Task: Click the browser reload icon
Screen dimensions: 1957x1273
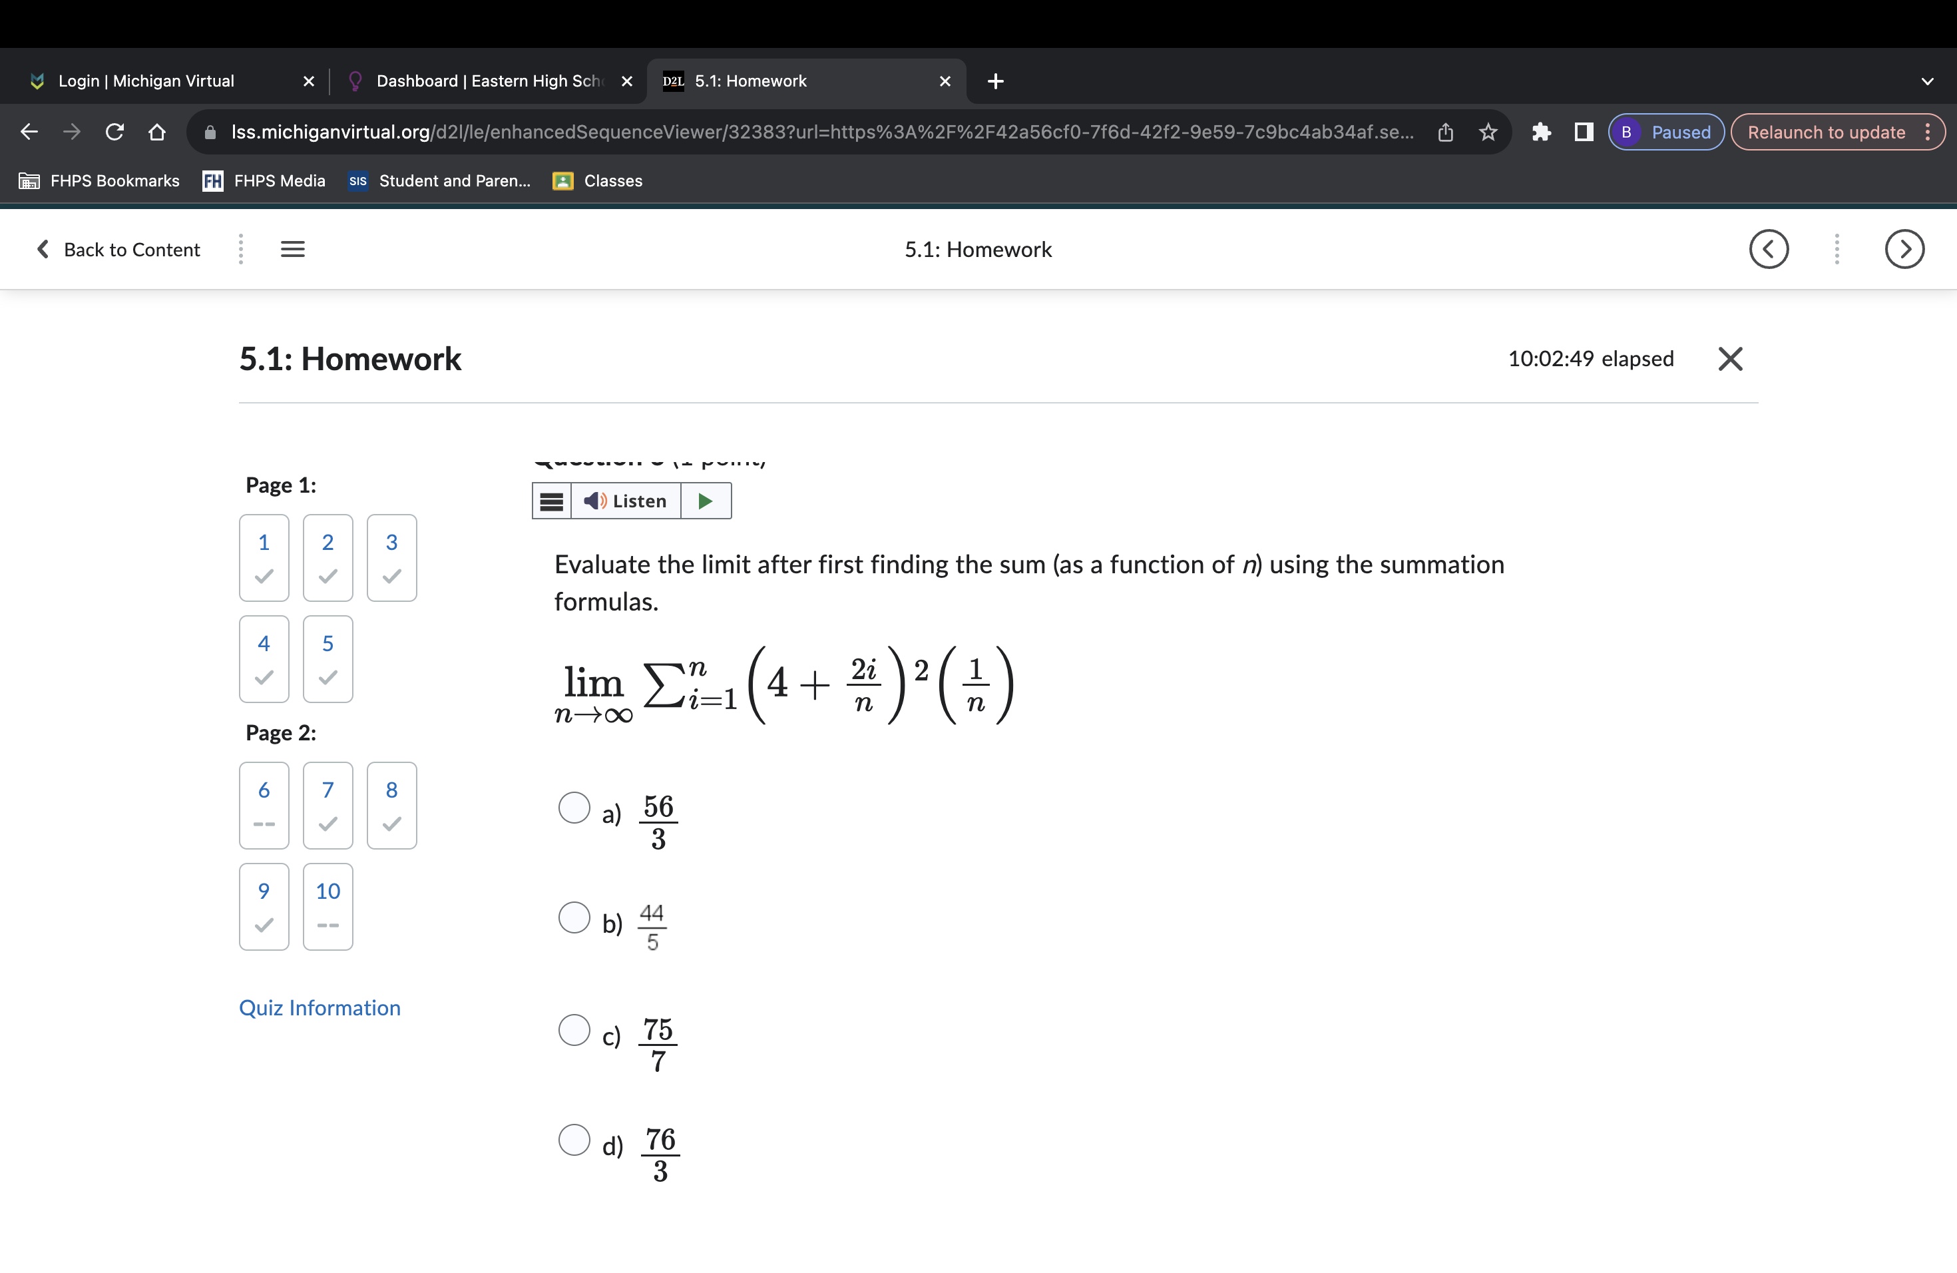Action: pos(114,132)
